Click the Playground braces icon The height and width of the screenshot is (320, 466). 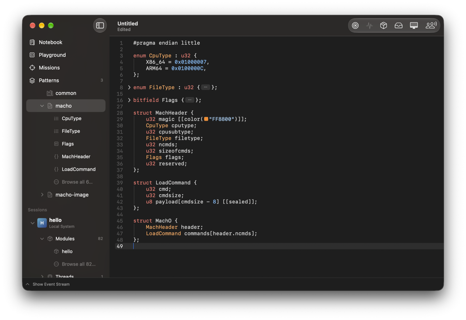click(x=32, y=55)
